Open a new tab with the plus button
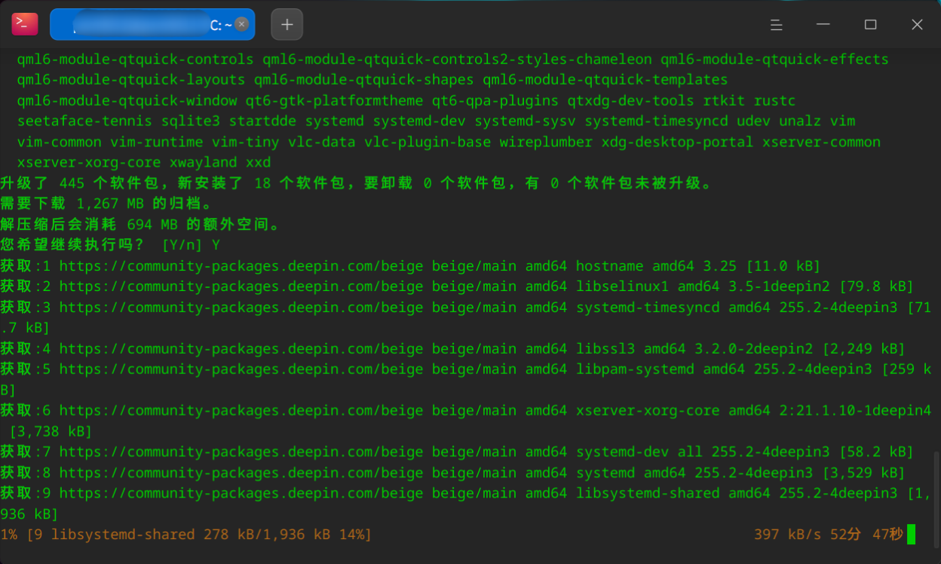 click(287, 24)
